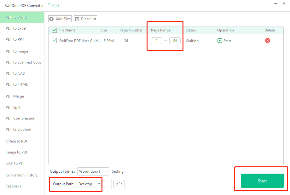Image resolution: width=290 pixels, height=195 pixels.
Task: Click the page range start field showing 1
Action: pos(157,41)
